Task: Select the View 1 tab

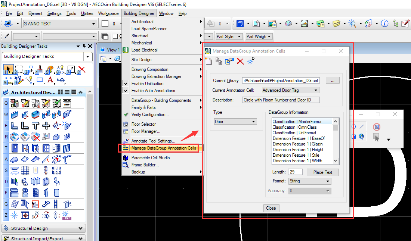Action: pos(110,50)
